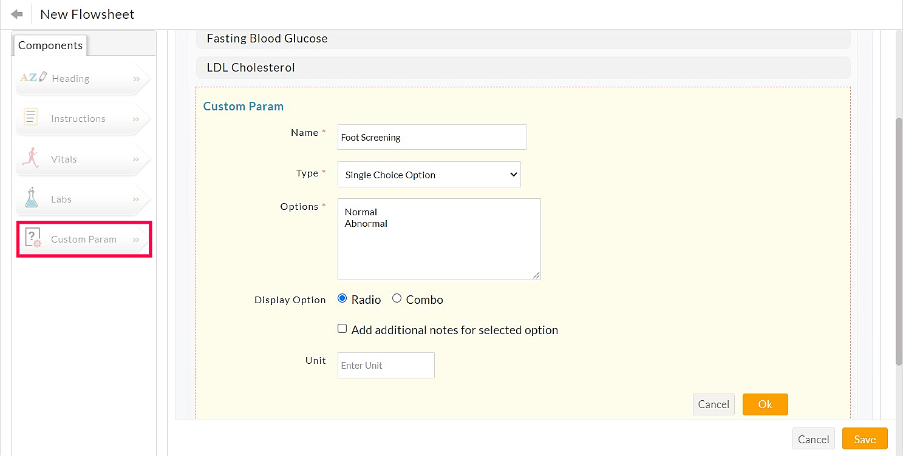The image size is (903, 456).
Task: Choose the Vitals running figure icon
Action: (30, 158)
